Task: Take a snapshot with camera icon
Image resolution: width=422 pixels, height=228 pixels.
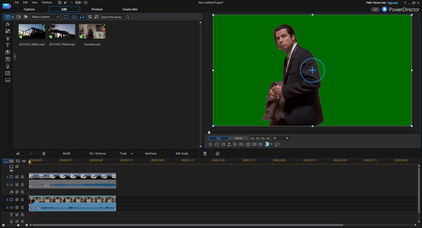Action: pos(248,144)
